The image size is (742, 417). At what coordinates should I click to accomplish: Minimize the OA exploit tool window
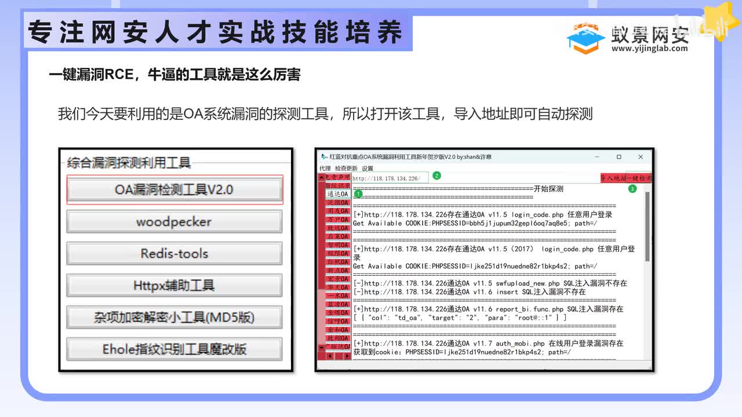(x=598, y=157)
